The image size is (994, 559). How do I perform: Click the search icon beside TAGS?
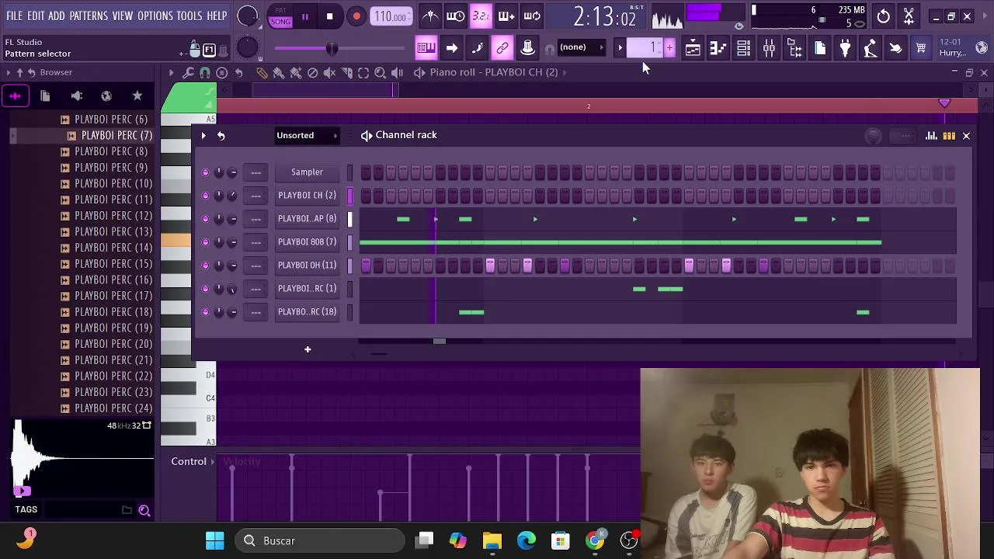click(x=144, y=510)
